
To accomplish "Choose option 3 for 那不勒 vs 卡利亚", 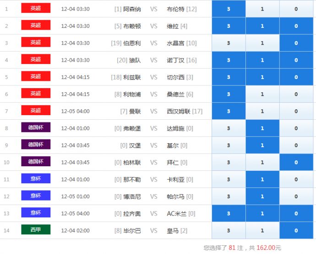I will coord(229,180).
